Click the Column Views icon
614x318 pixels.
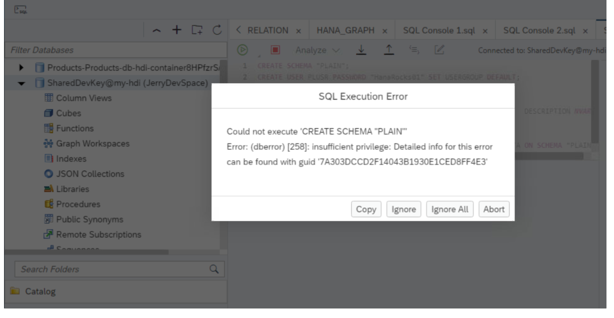tap(50, 98)
